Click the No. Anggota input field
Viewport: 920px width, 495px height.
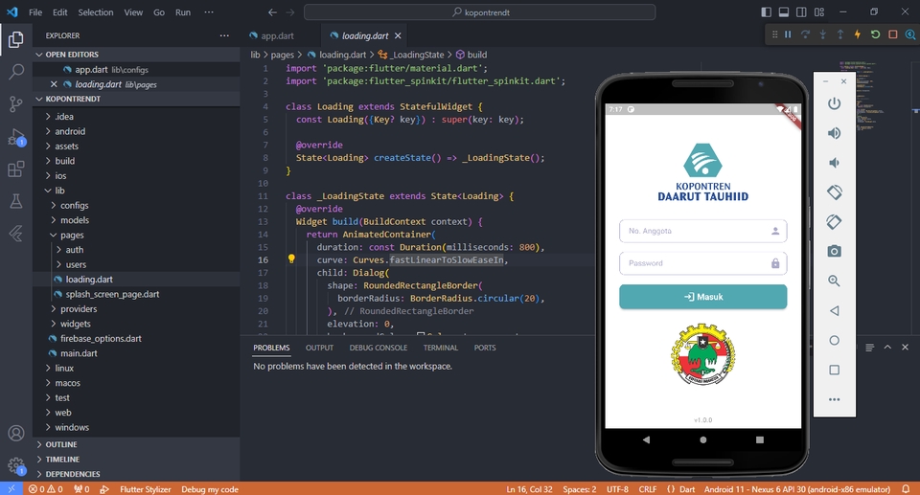click(702, 231)
